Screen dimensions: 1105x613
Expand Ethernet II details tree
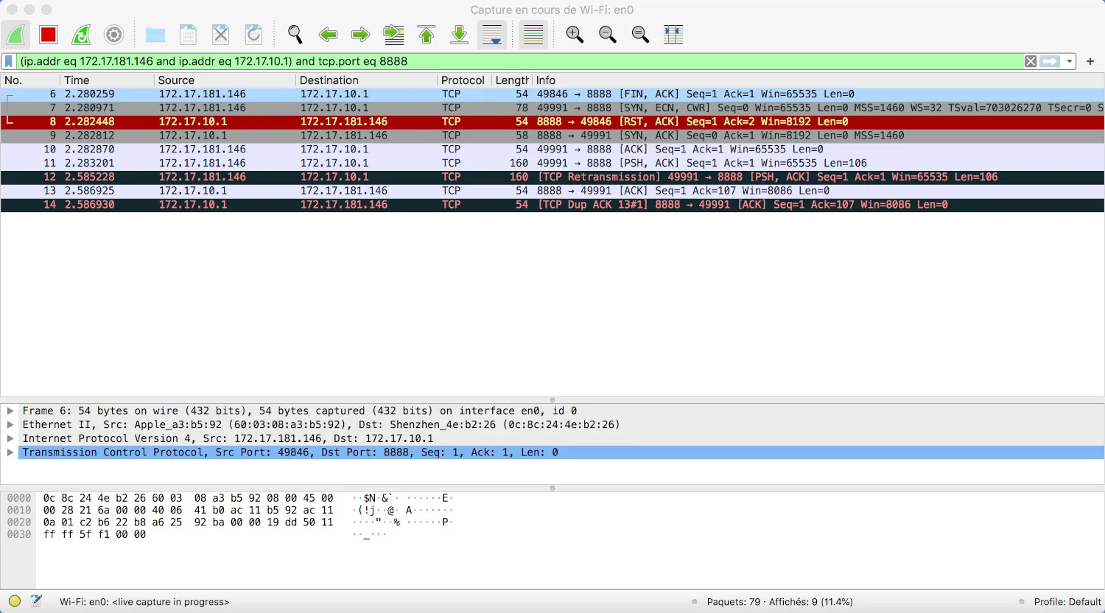pos(10,424)
